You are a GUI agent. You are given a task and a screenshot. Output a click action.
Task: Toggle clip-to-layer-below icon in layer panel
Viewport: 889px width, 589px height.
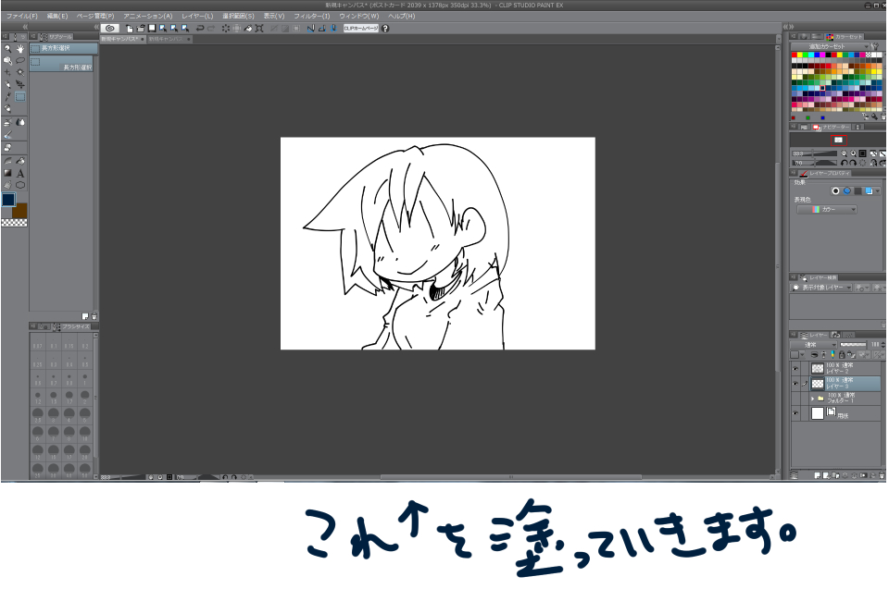pos(815,354)
